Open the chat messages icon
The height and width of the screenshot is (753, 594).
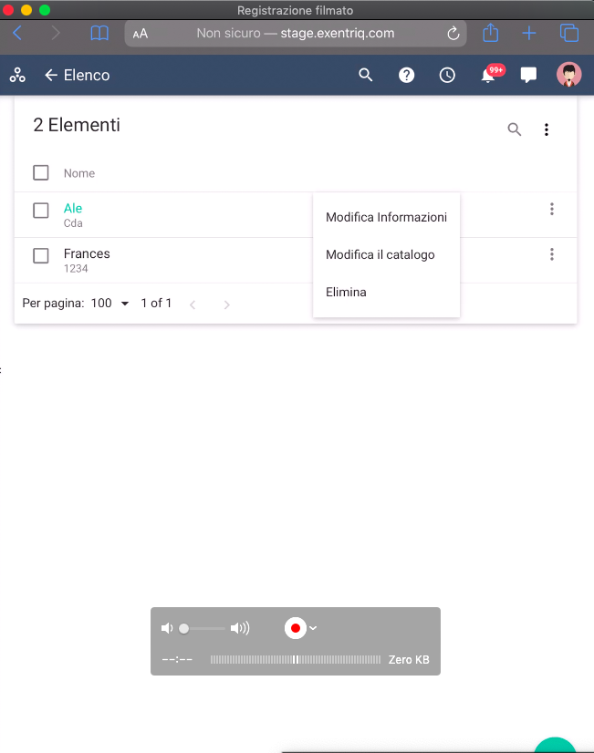(x=528, y=76)
